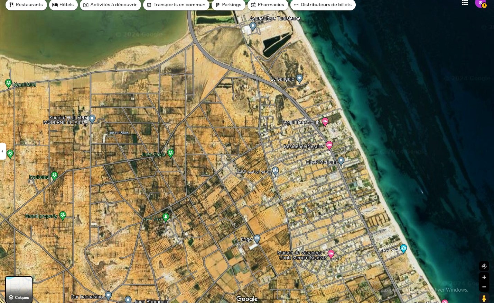
Task: Open the Google account avatar
Action: tap(480, 3)
